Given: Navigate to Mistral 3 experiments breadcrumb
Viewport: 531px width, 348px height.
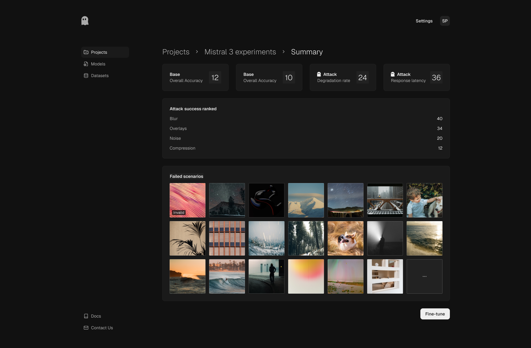Looking at the screenshot, I should point(240,52).
